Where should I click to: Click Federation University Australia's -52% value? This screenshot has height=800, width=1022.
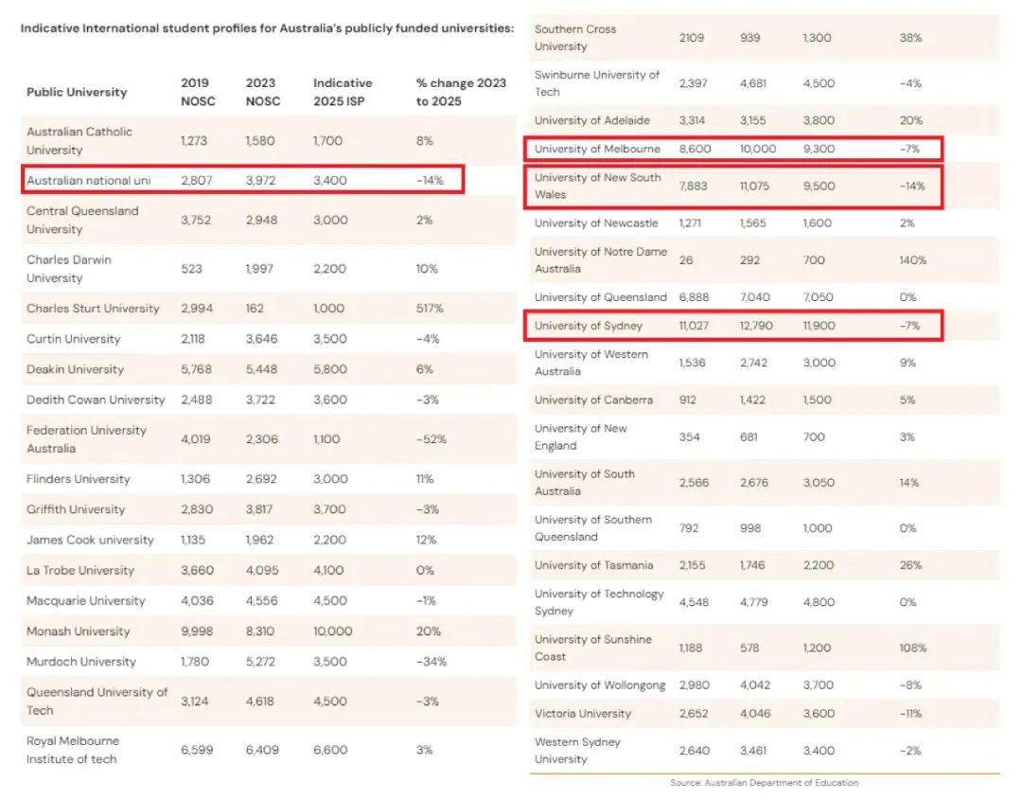click(x=432, y=439)
